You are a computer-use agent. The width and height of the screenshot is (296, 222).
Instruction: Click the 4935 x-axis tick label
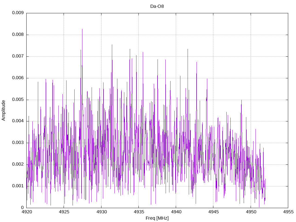(139, 212)
